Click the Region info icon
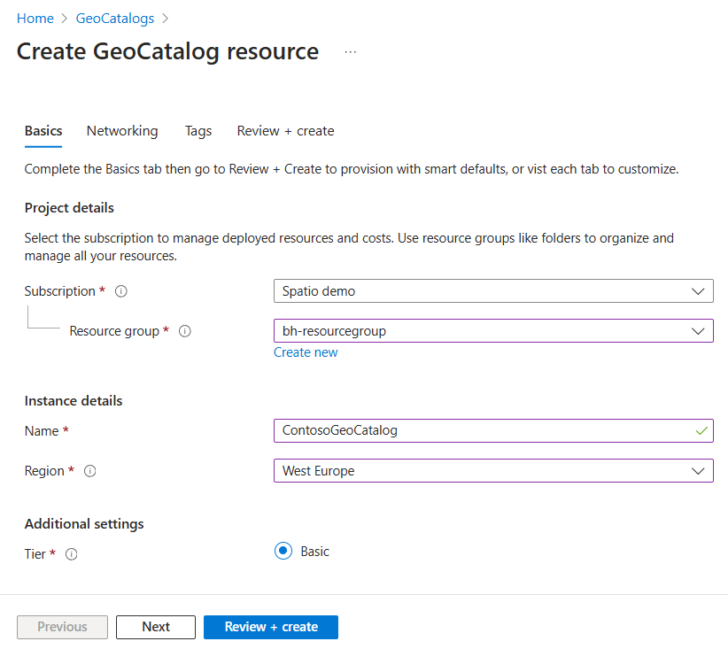 coord(89,471)
